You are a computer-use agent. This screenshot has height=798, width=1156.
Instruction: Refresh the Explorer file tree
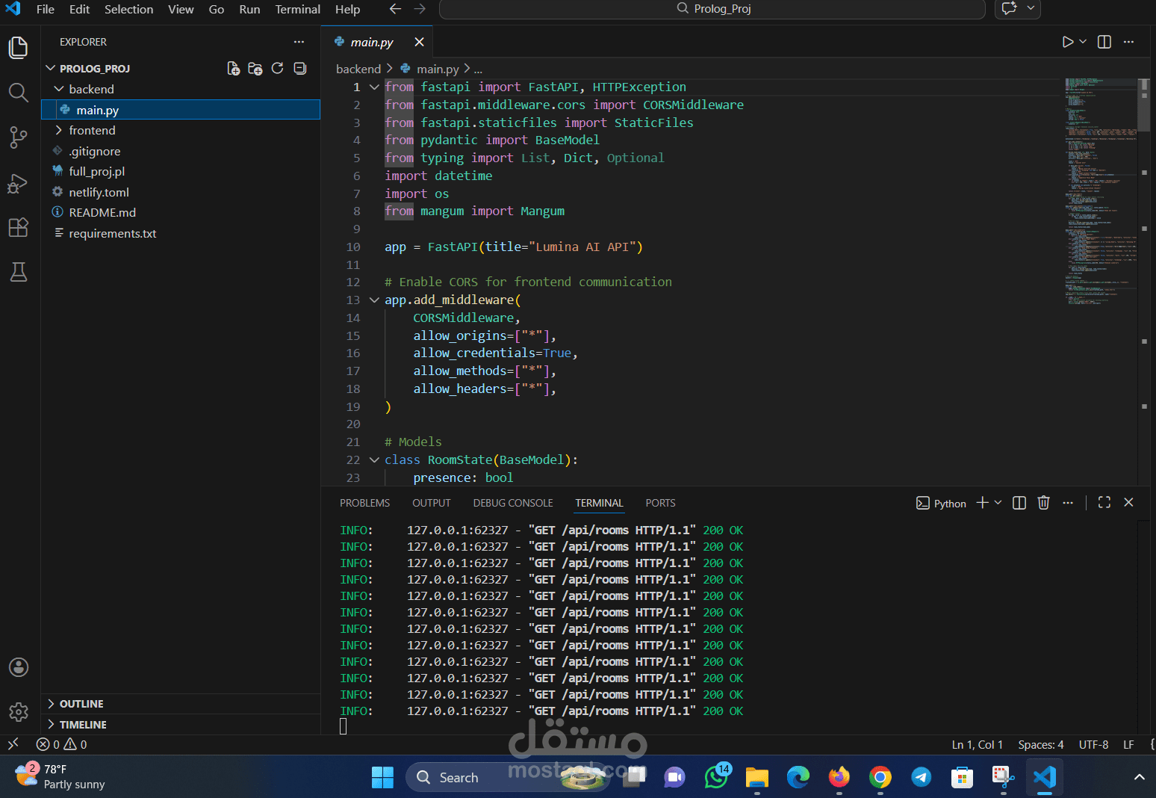(277, 69)
